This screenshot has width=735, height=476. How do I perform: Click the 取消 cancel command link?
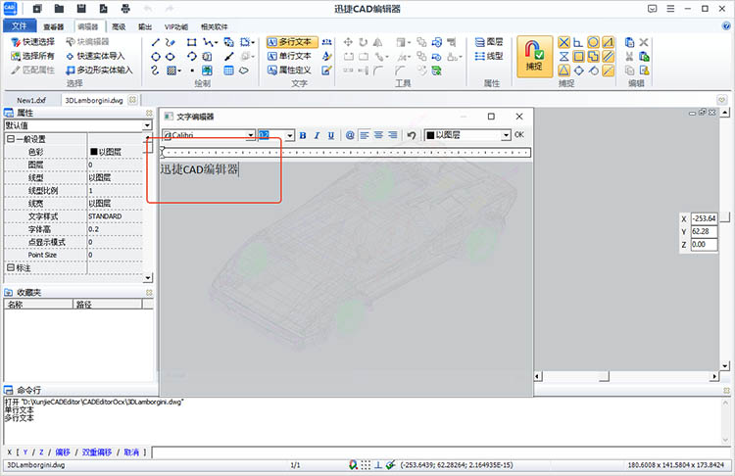(131, 452)
